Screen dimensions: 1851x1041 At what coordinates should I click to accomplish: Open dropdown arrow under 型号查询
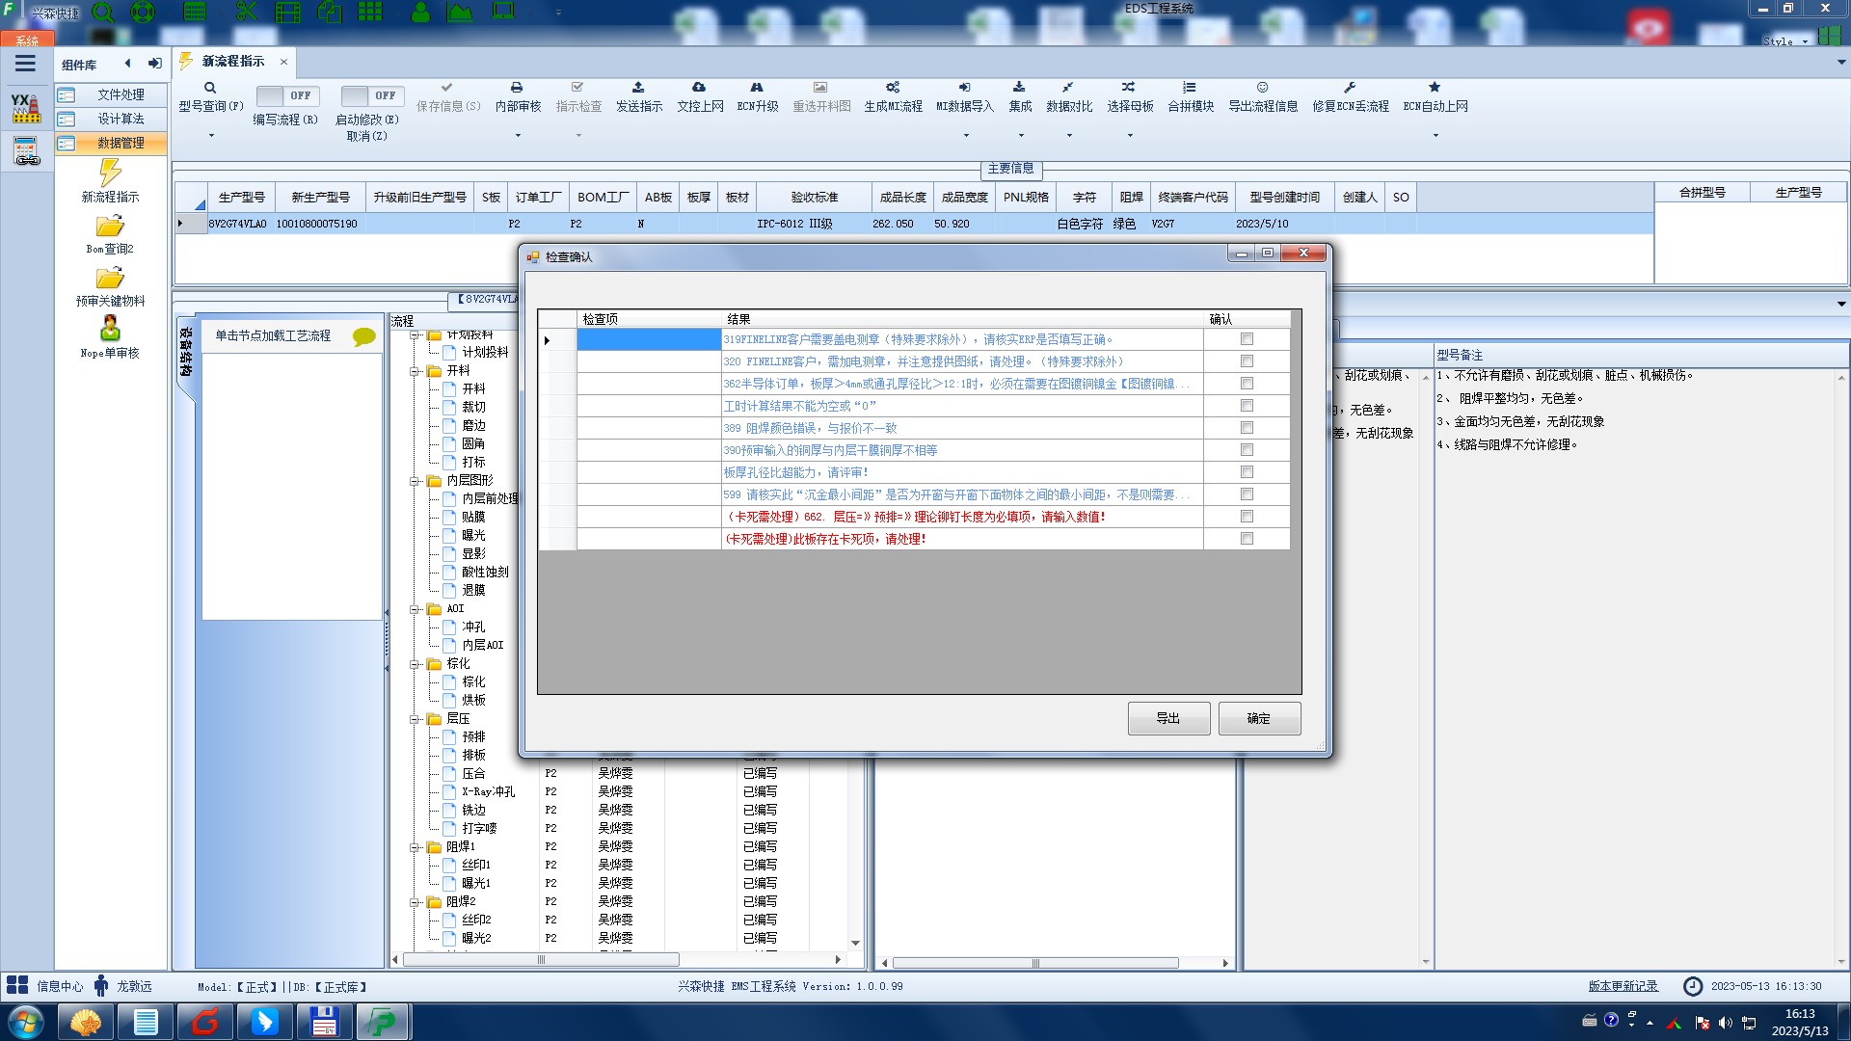[211, 136]
